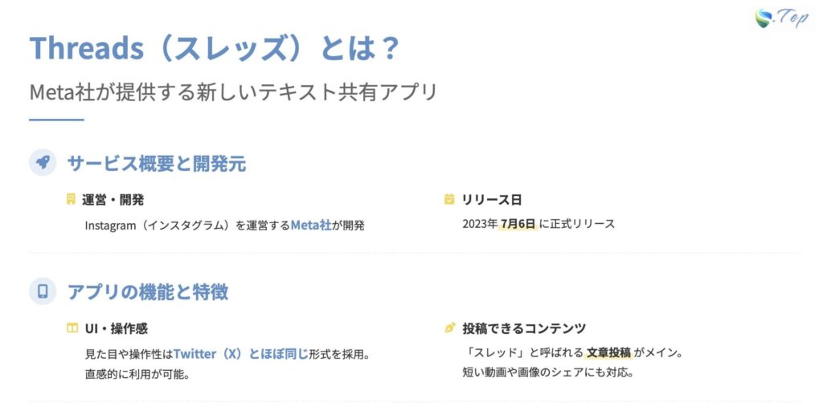Select the layout icon next to UI・操作感

pos(72,328)
